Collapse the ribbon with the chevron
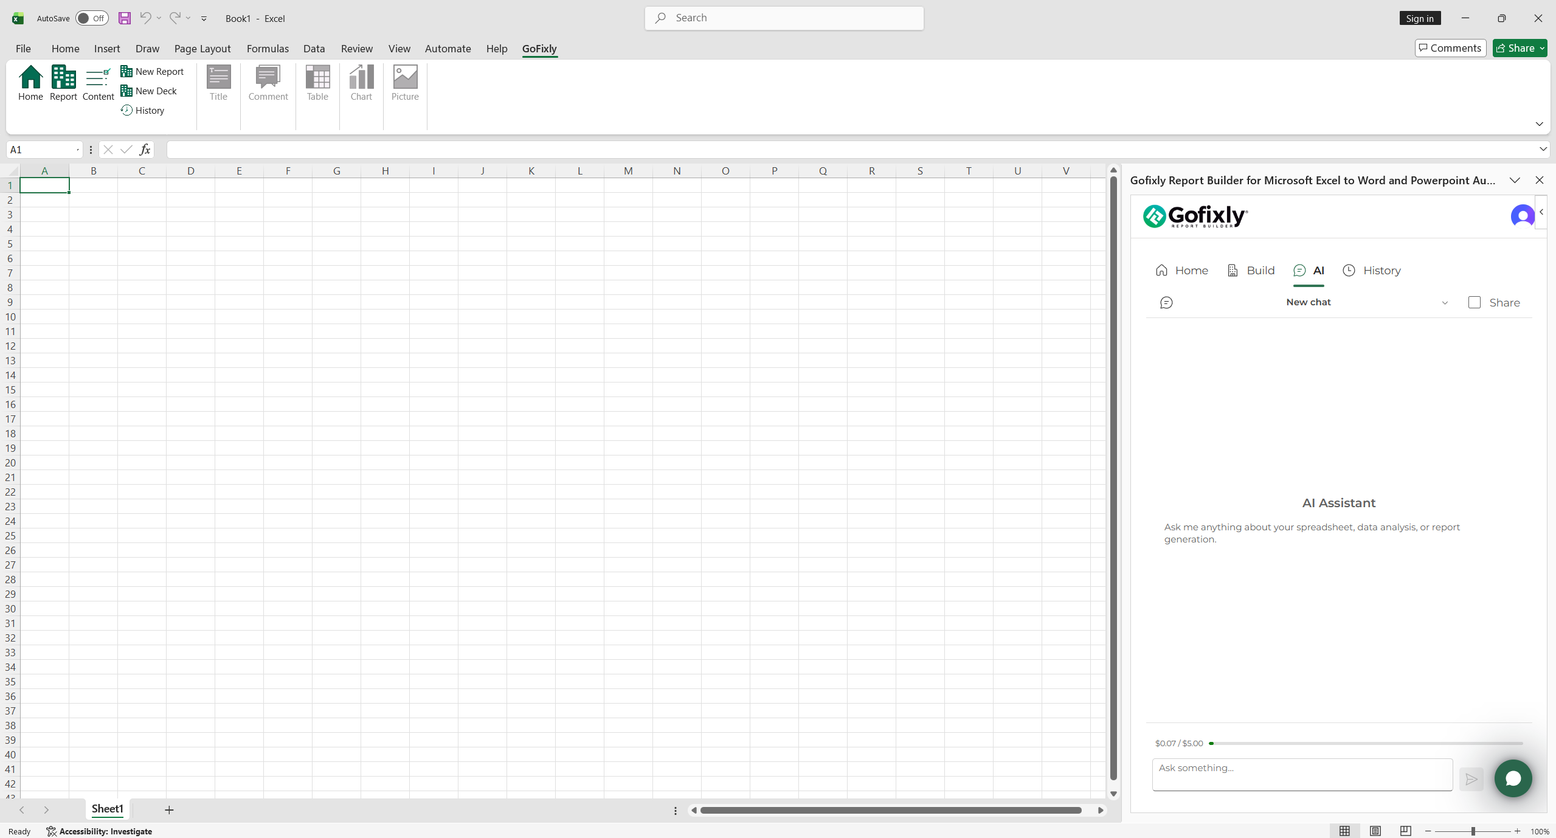Screen dimensions: 1556x838 (x=1539, y=124)
